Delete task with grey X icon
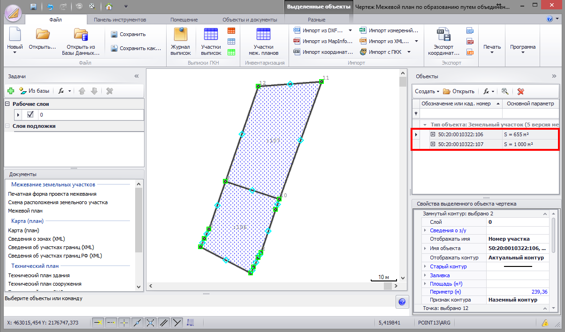 (109, 91)
